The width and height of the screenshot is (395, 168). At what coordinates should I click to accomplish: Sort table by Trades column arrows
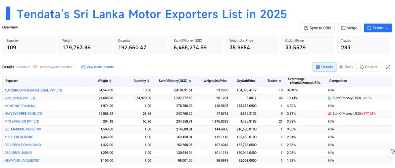280,81
